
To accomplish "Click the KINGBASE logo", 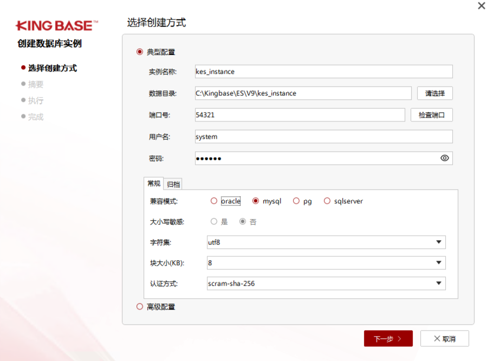I will [x=57, y=25].
